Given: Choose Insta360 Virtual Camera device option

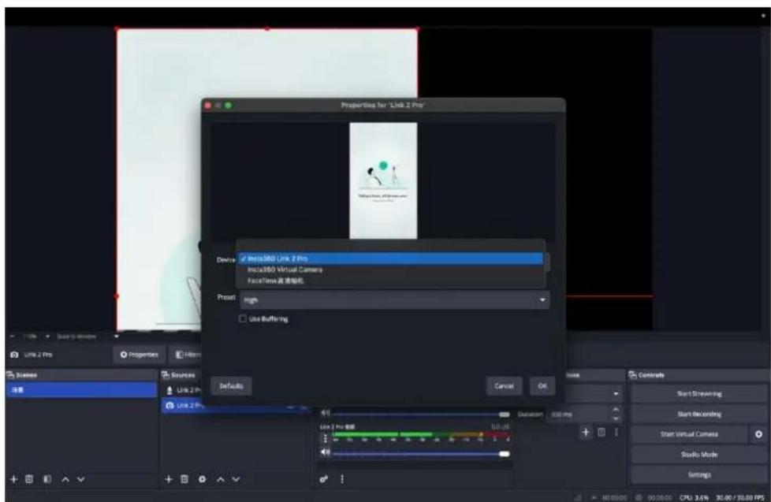Looking at the screenshot, I should [390, 270].
